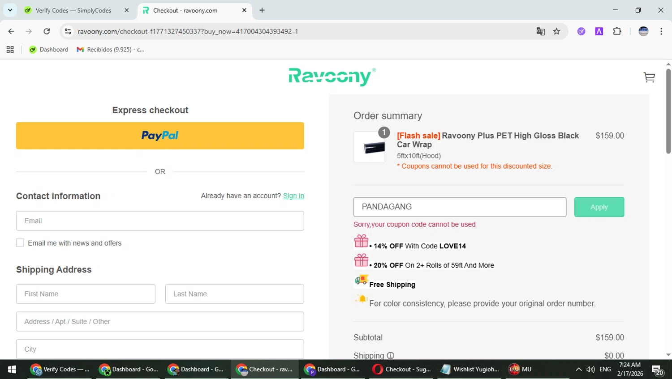This screenshot has height=379, width=672.
Task: Close the Checkout ravoony.com tab
Action: click(x=244, y=10)
